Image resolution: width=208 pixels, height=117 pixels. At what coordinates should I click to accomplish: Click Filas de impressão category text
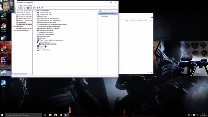click(x=45, y=36)
